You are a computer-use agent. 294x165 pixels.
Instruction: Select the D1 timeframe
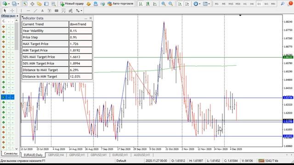(259, 4)
